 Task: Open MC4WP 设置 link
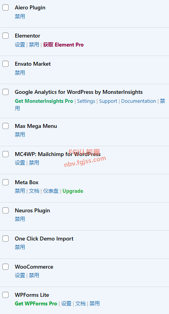coord(20,163)
